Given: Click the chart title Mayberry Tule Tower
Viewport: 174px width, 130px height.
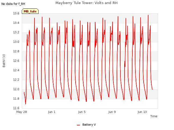Looking at the screenshot, I should click(86, 3).
